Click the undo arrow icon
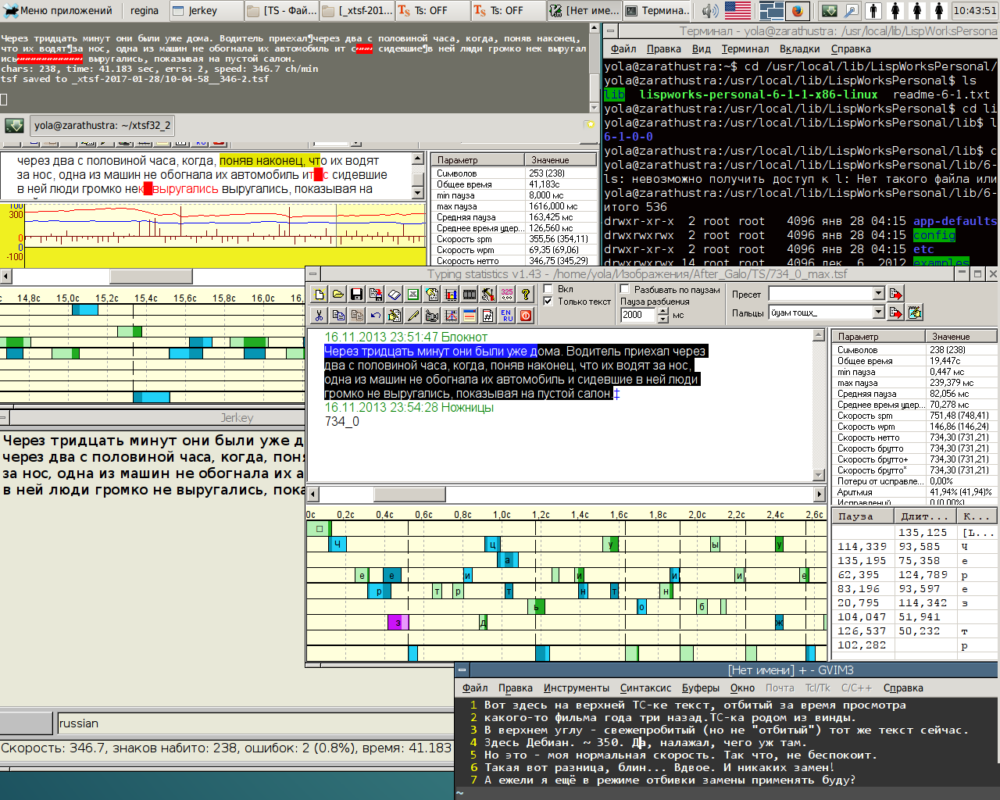The width and height of the screenshot is (1000, 800). pyautogui.click(x=376, y=316)
